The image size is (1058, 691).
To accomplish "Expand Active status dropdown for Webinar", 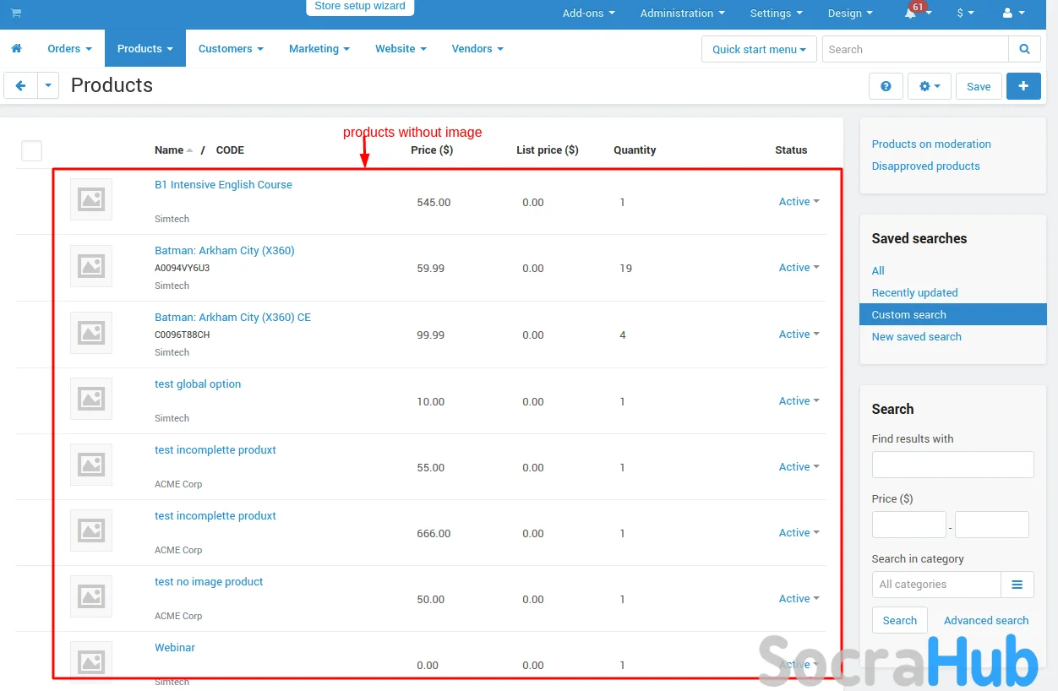I will coord(799,665).
